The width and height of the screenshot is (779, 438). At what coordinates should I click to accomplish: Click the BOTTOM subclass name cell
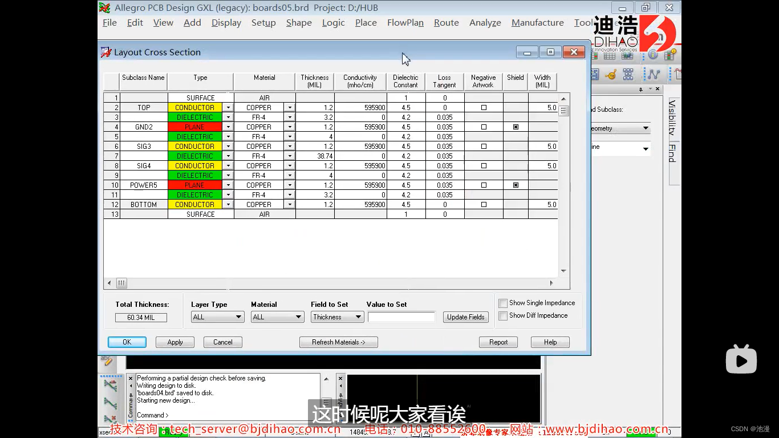[144, 205]
